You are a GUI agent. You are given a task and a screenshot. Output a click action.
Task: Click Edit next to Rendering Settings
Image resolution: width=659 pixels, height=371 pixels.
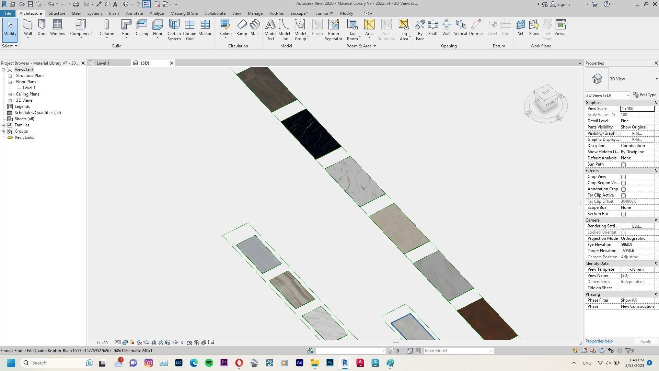tap(636, 226)
